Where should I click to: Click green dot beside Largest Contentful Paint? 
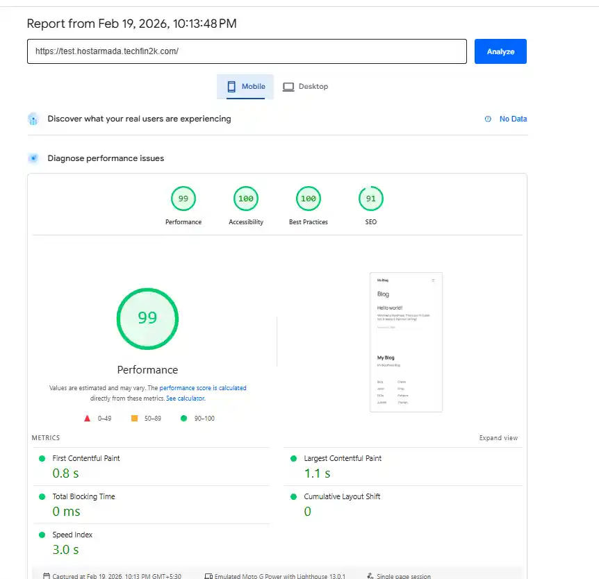(293, 458)
